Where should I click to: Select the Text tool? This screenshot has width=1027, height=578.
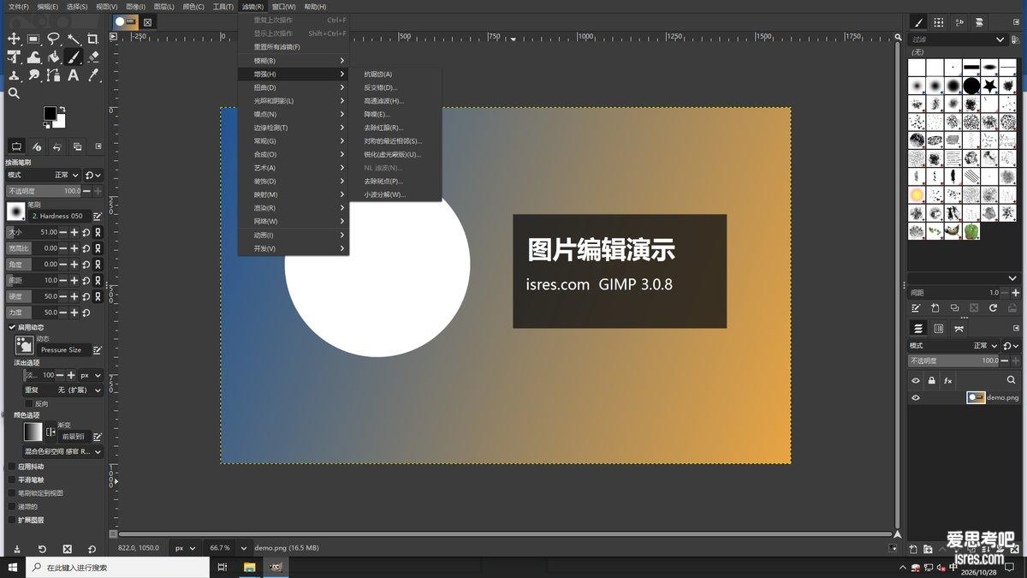pos(74,75)
